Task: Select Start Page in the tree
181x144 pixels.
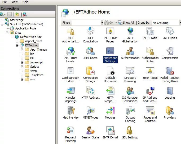Action: tap(17, 20)
